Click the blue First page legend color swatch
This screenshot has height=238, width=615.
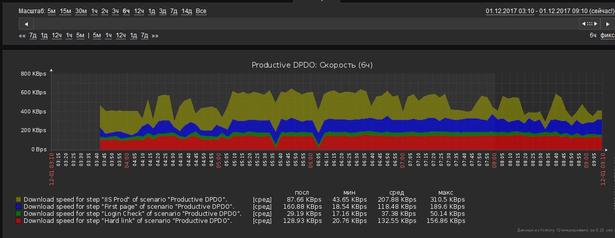pyautogui.click(x=19, y=207)
